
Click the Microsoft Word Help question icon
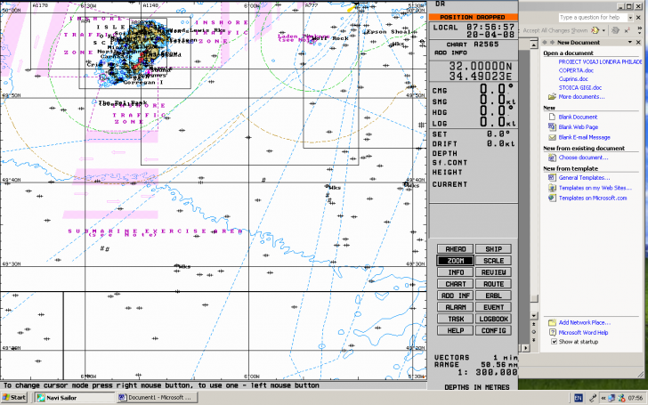point(551,332)
